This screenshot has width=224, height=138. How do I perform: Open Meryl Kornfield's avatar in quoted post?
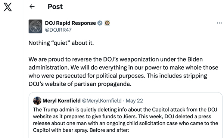pos(37,101)
